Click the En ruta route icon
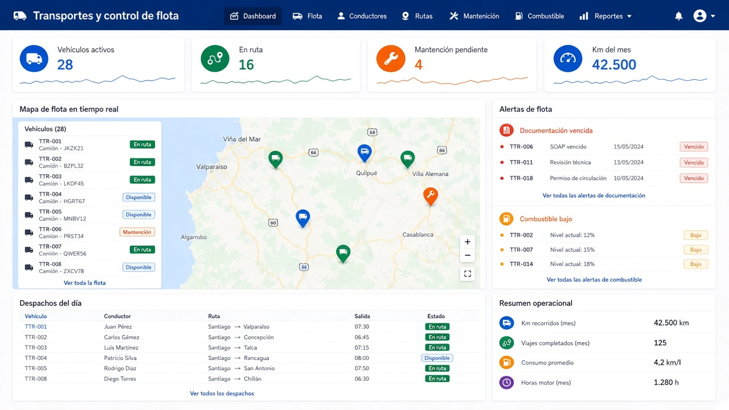Screen dimensions: 729x410 [215, 59]
